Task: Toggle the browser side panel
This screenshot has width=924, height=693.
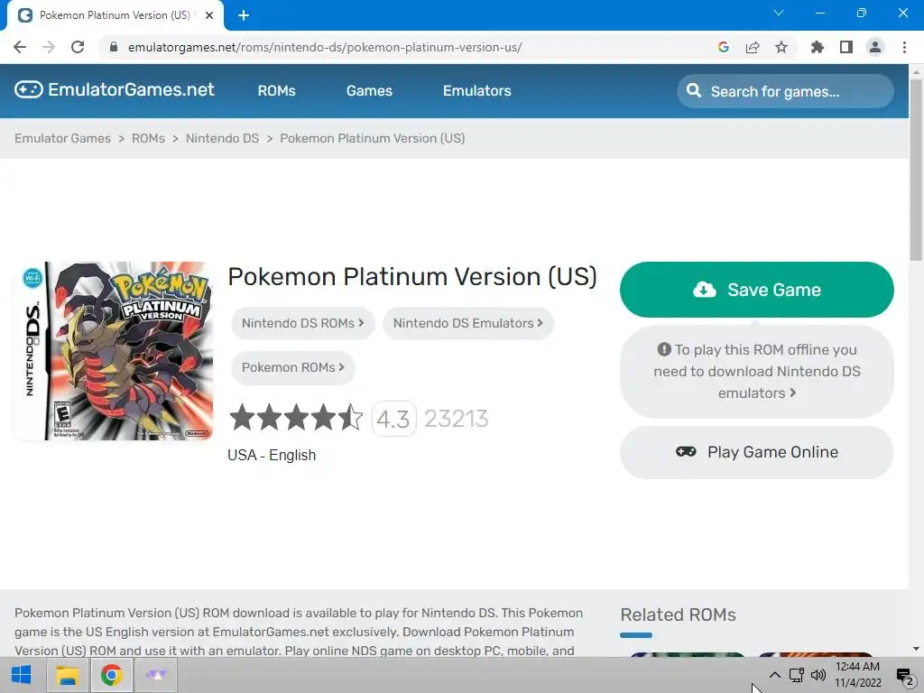Action: click(x=846, y=47)
